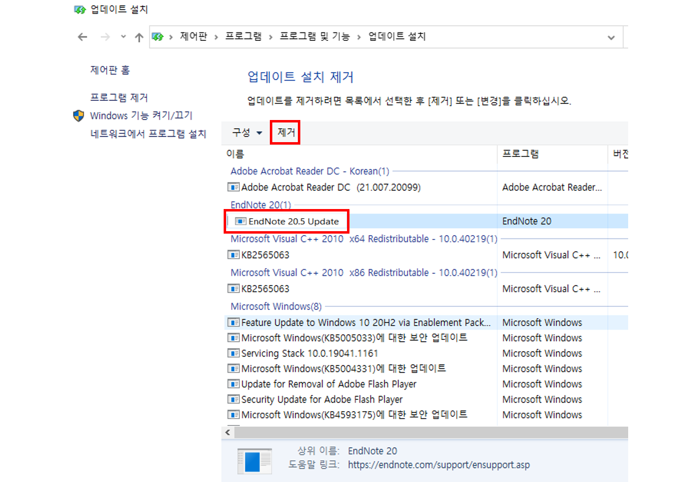This screenshot has height=482, width=696.
Task: Collapse the Adobe Acrobat Reader DC group
Action: click(310, 171)
